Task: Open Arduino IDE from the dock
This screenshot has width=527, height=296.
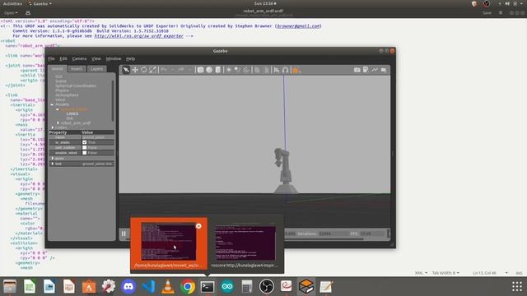Action: point(227,287)
